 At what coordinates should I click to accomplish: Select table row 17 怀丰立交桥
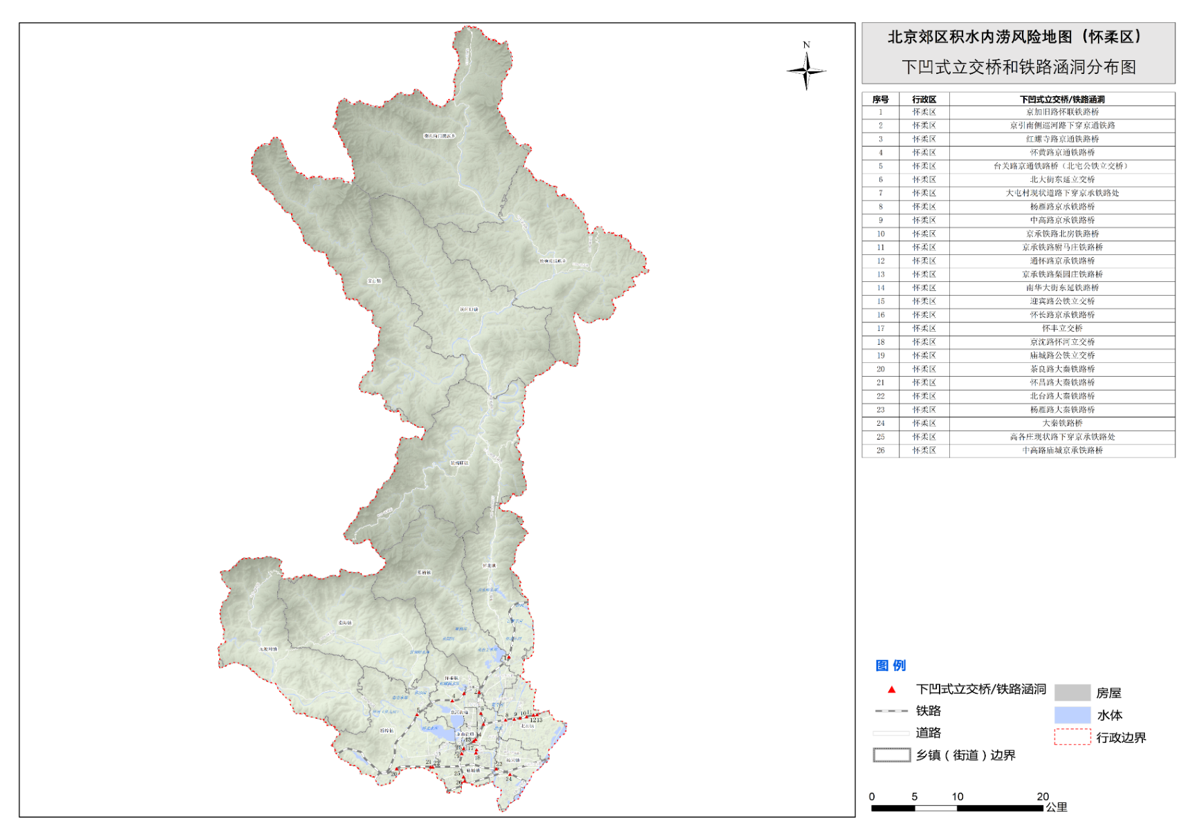tap(1062, 328)
